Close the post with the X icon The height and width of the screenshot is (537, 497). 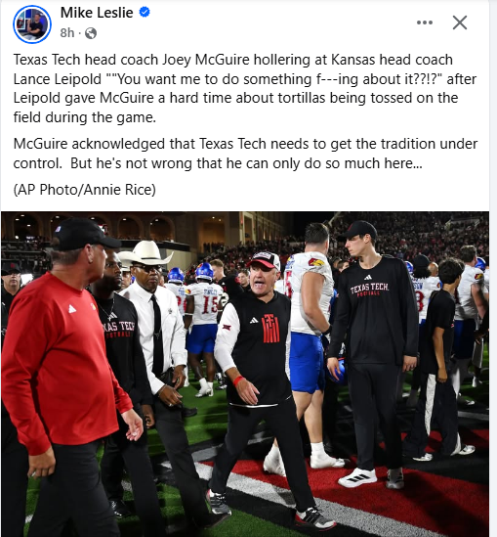[459, 22]
